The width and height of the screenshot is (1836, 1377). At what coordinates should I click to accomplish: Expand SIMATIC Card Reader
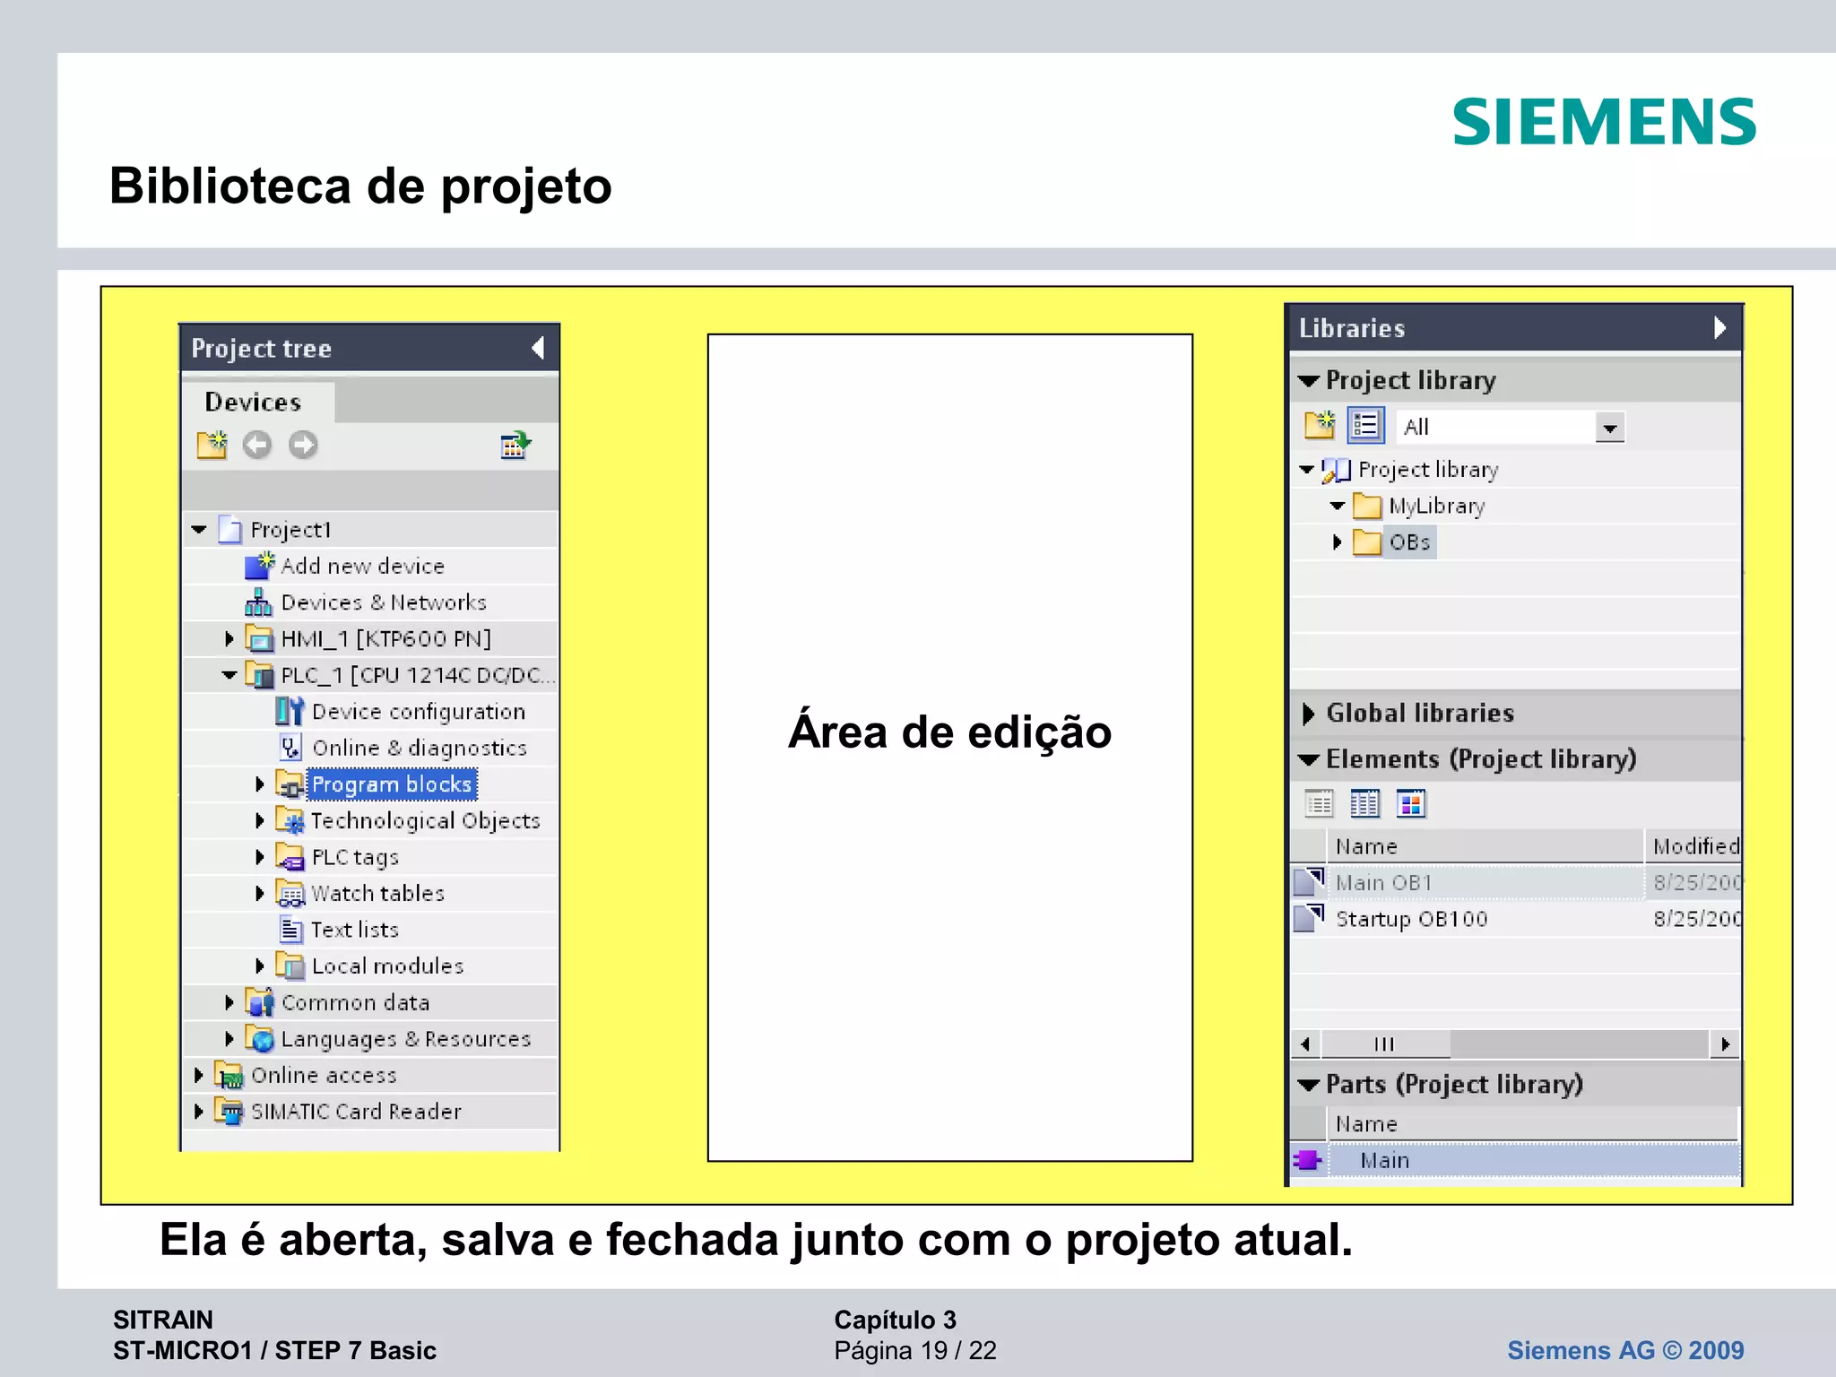(199, 1112)
